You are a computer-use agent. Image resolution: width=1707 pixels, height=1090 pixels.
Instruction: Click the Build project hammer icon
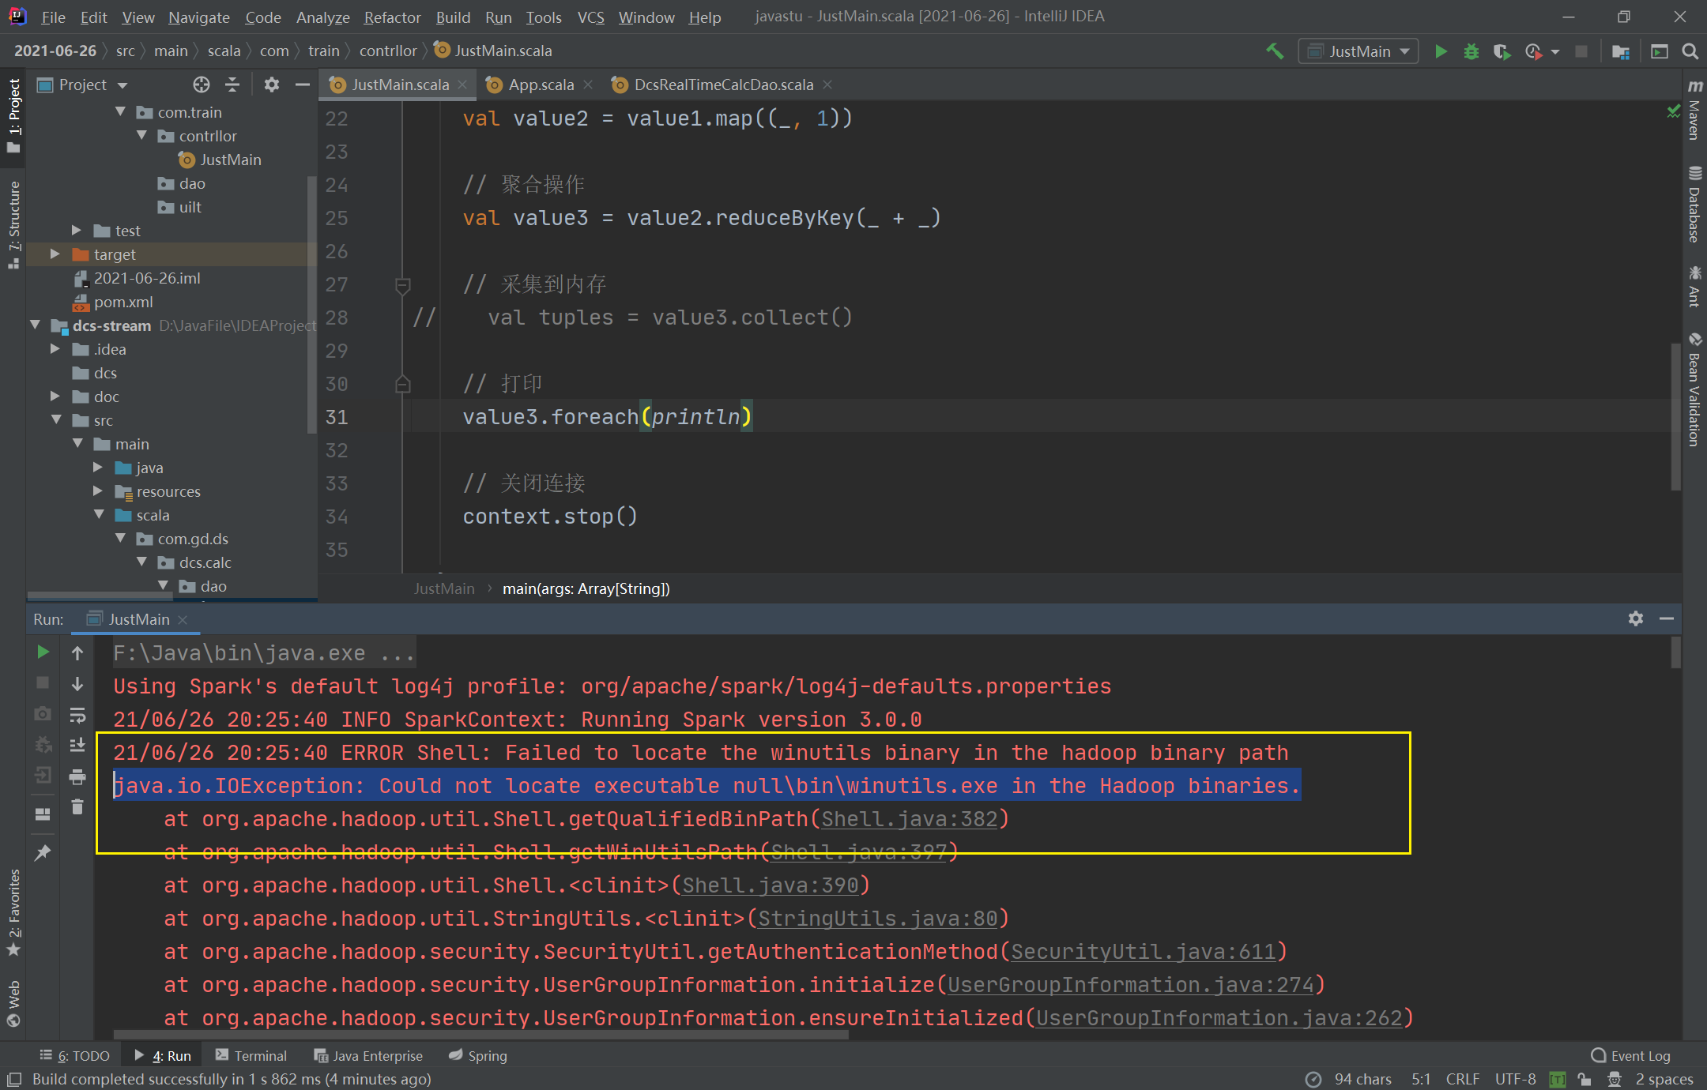click(1274, 51)
